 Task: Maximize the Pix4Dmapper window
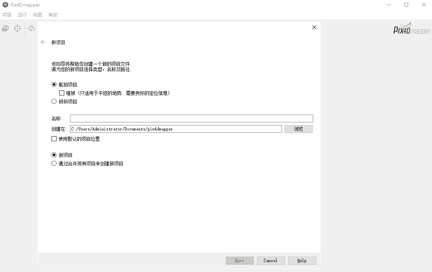click(x=406, y=5)
